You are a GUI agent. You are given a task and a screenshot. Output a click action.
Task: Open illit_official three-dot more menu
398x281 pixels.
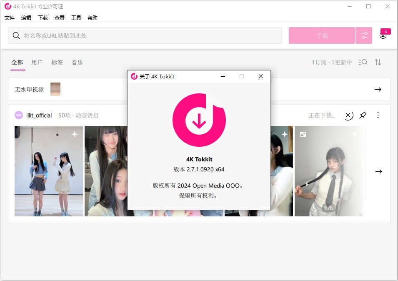[378, 115]
